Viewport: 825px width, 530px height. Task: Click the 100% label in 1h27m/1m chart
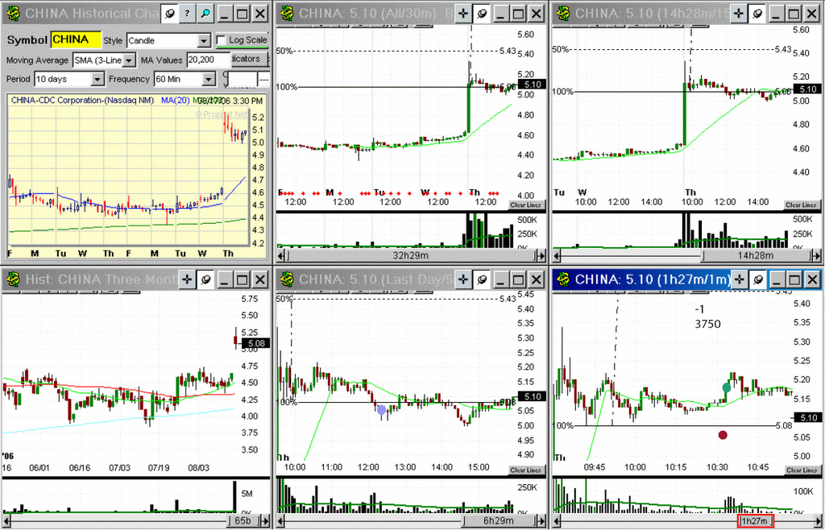[562, 424]
